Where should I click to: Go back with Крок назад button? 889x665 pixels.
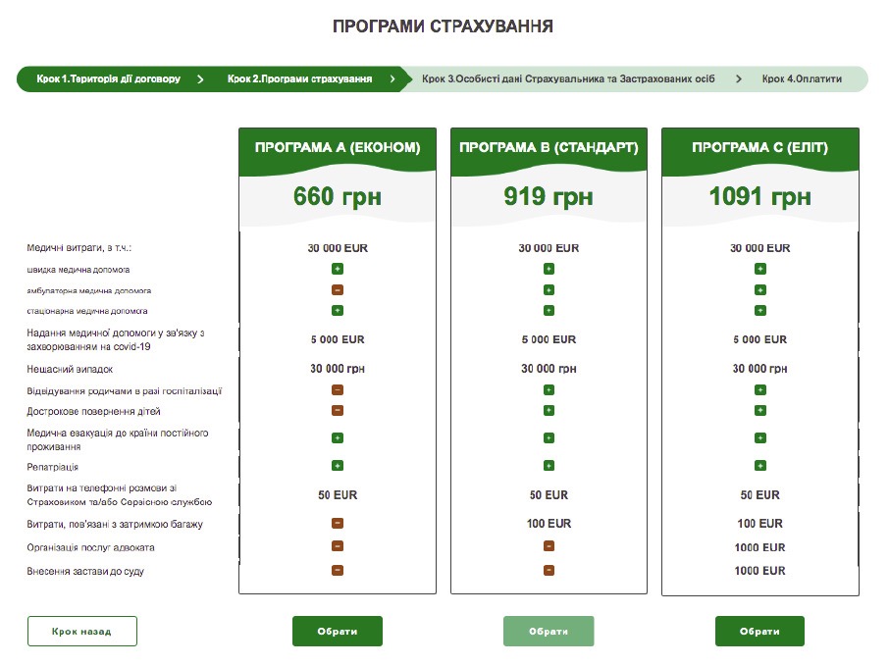tap(82, 631)
